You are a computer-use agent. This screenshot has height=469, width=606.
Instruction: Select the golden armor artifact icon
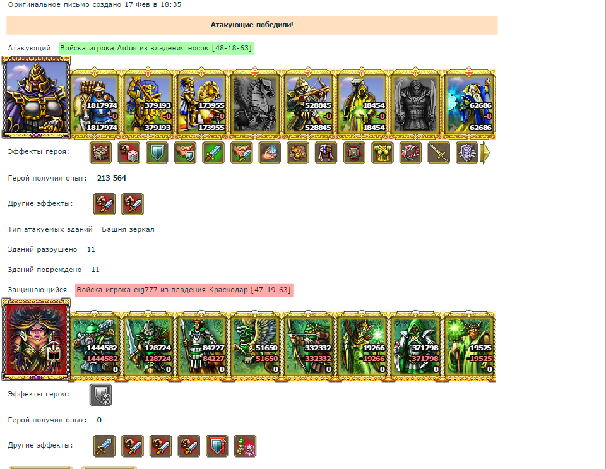383,153
